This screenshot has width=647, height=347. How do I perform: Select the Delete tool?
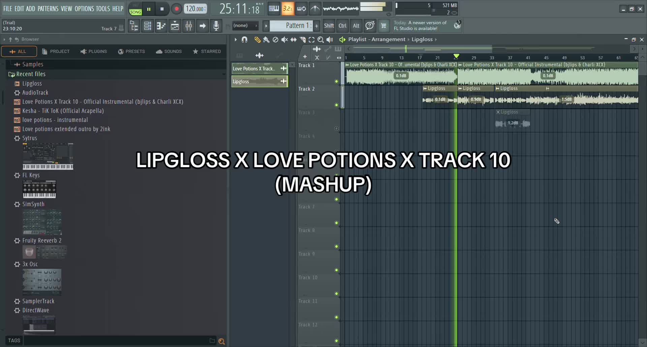pos(275,40)
